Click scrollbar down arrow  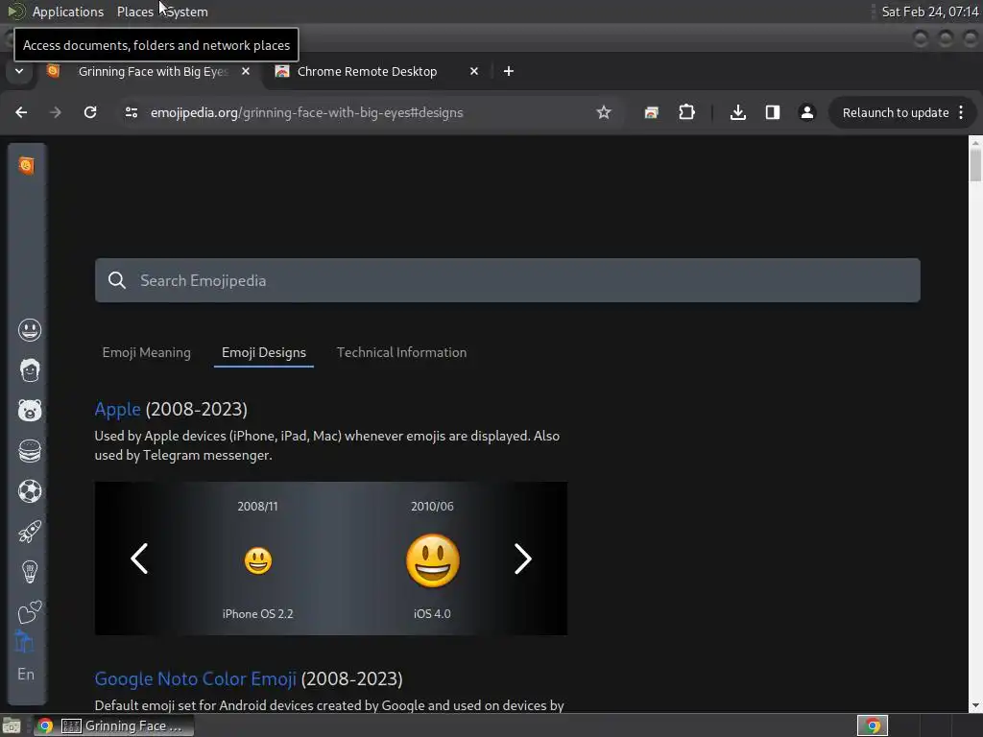tap(975, 705)
